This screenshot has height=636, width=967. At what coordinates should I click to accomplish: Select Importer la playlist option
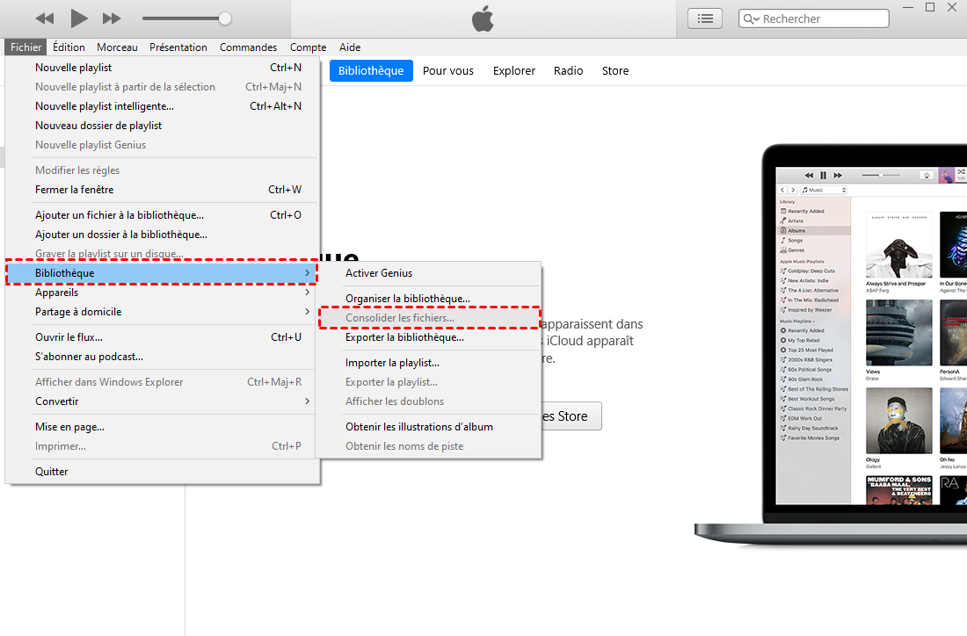[x=392, y=363]
